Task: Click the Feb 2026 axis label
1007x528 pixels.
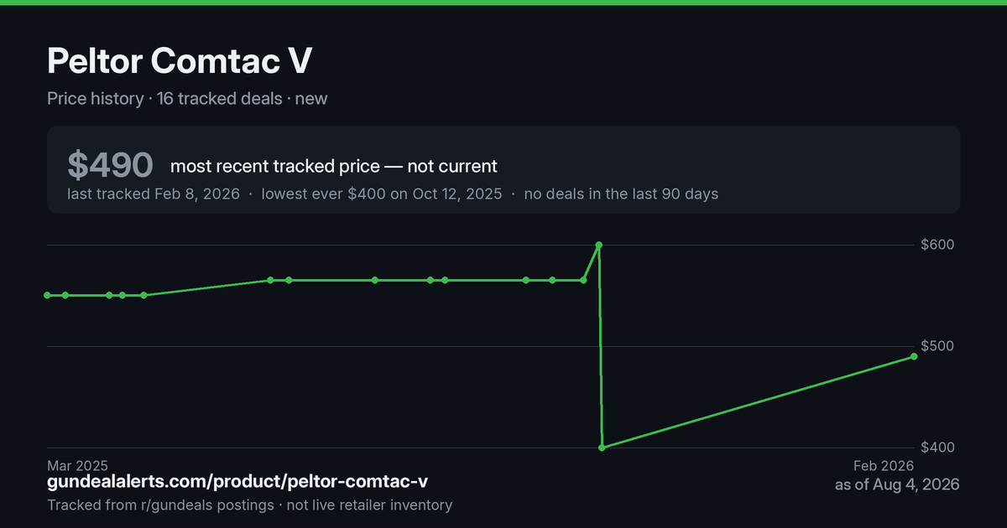Action: (884, 465)
